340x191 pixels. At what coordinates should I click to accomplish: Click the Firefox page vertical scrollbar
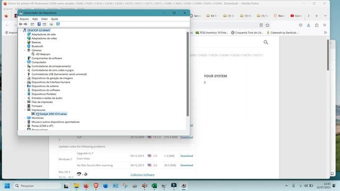328,55
